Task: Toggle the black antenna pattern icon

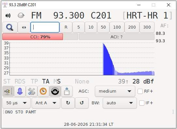Action: point(55,91)
